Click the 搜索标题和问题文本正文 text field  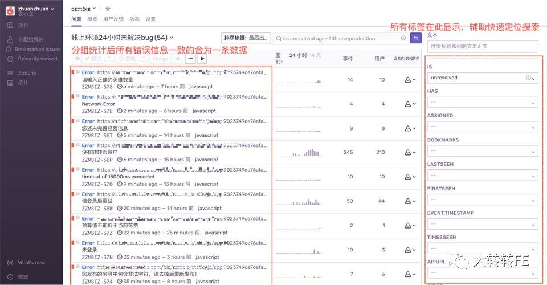483,46
